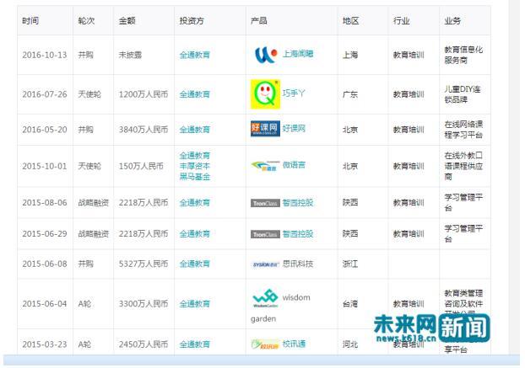Click the 巧手丫 green face logo

(x=265, y=94)
